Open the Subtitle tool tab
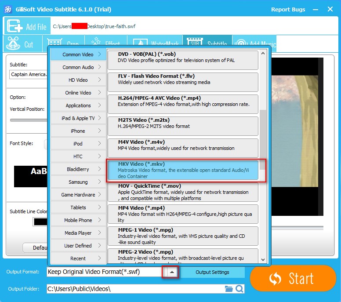341x302 pixels. tap(207, 41)
